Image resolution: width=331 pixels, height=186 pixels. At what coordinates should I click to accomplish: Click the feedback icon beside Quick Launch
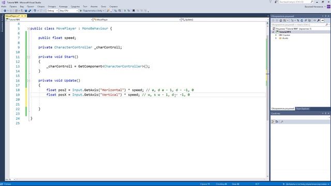click(276, 2)
